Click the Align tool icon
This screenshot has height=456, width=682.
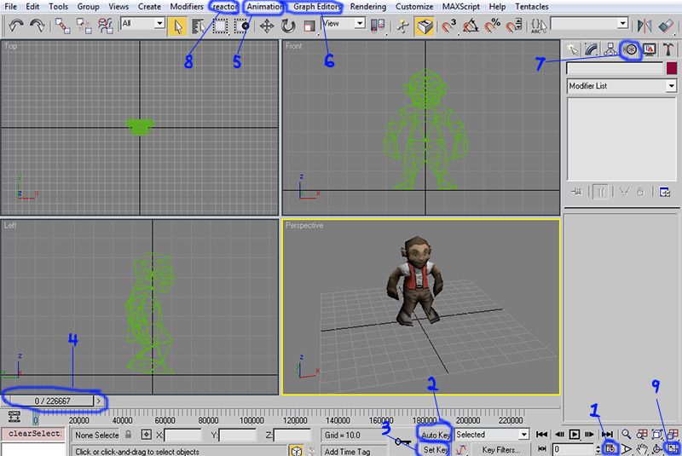(x=666, y=26)
